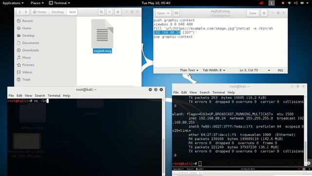Click Save in gedit
The height and width of the screenshot is (176, 312).
[x=253, y=13]
